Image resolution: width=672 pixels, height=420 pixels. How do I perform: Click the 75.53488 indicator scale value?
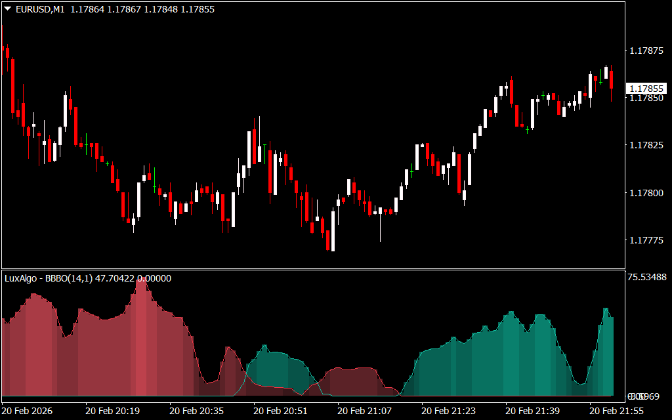click(x=647, y=277)
